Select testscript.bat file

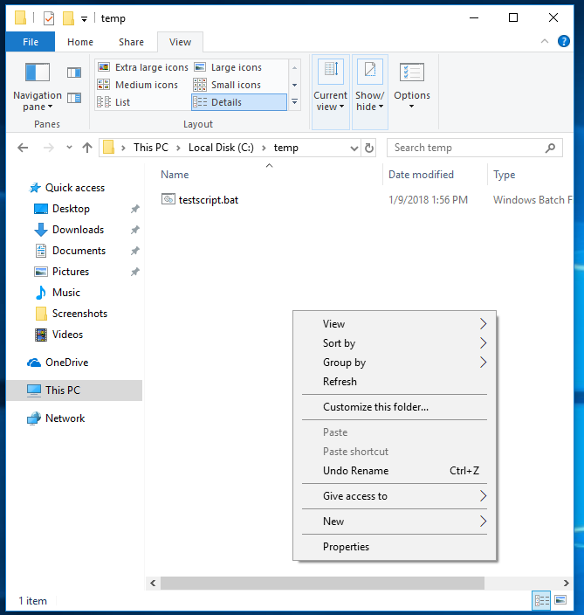click(208, 200)
